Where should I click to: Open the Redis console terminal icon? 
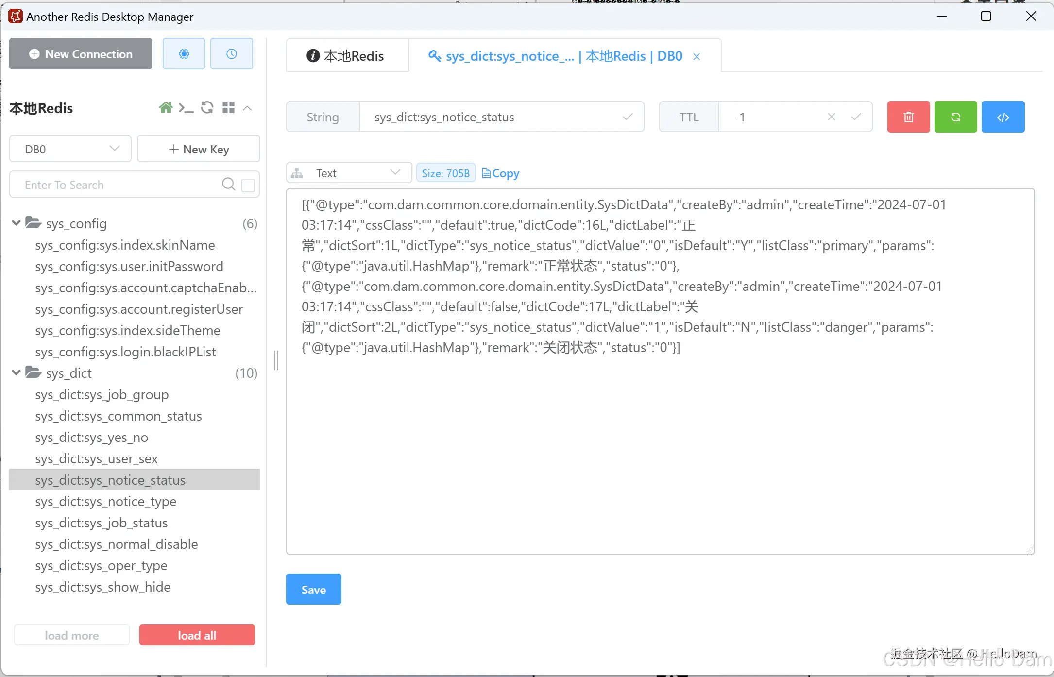tap(186, 108)
